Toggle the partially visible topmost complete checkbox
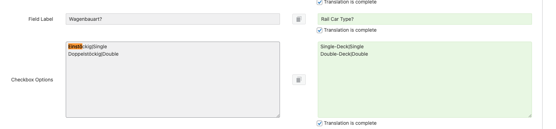This screenshot has height=129, width=556. [x=320, y=2]
